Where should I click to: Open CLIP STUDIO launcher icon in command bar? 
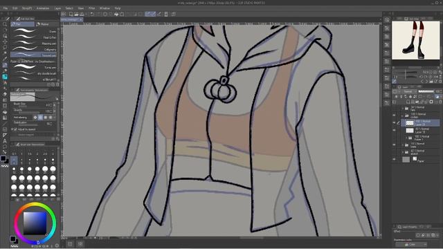tap(64, 14)
